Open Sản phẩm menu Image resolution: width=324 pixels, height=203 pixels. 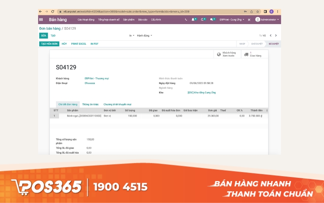tap(129, 19)
